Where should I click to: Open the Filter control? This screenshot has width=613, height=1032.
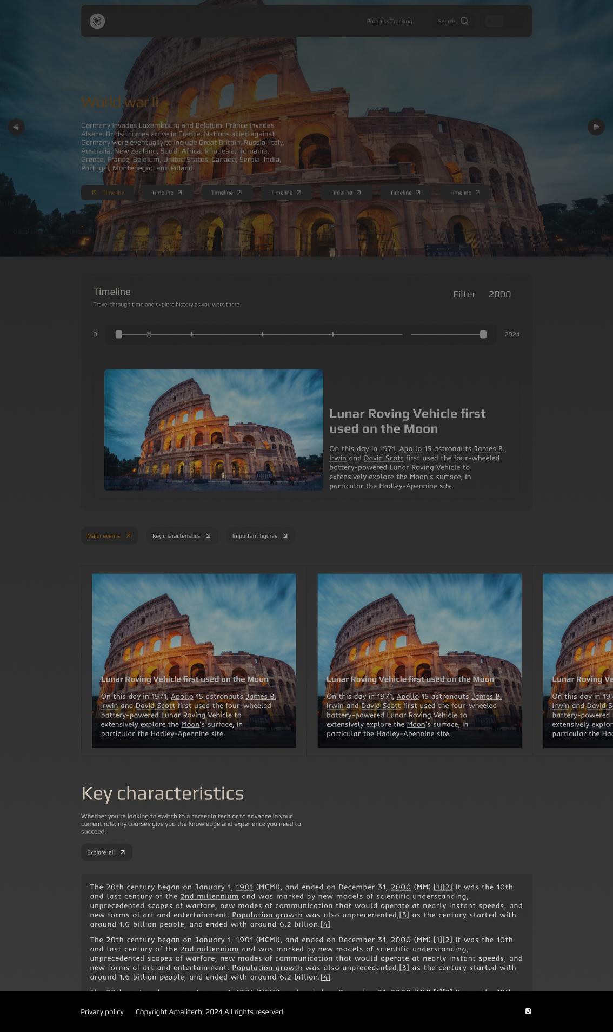point(464,294)
